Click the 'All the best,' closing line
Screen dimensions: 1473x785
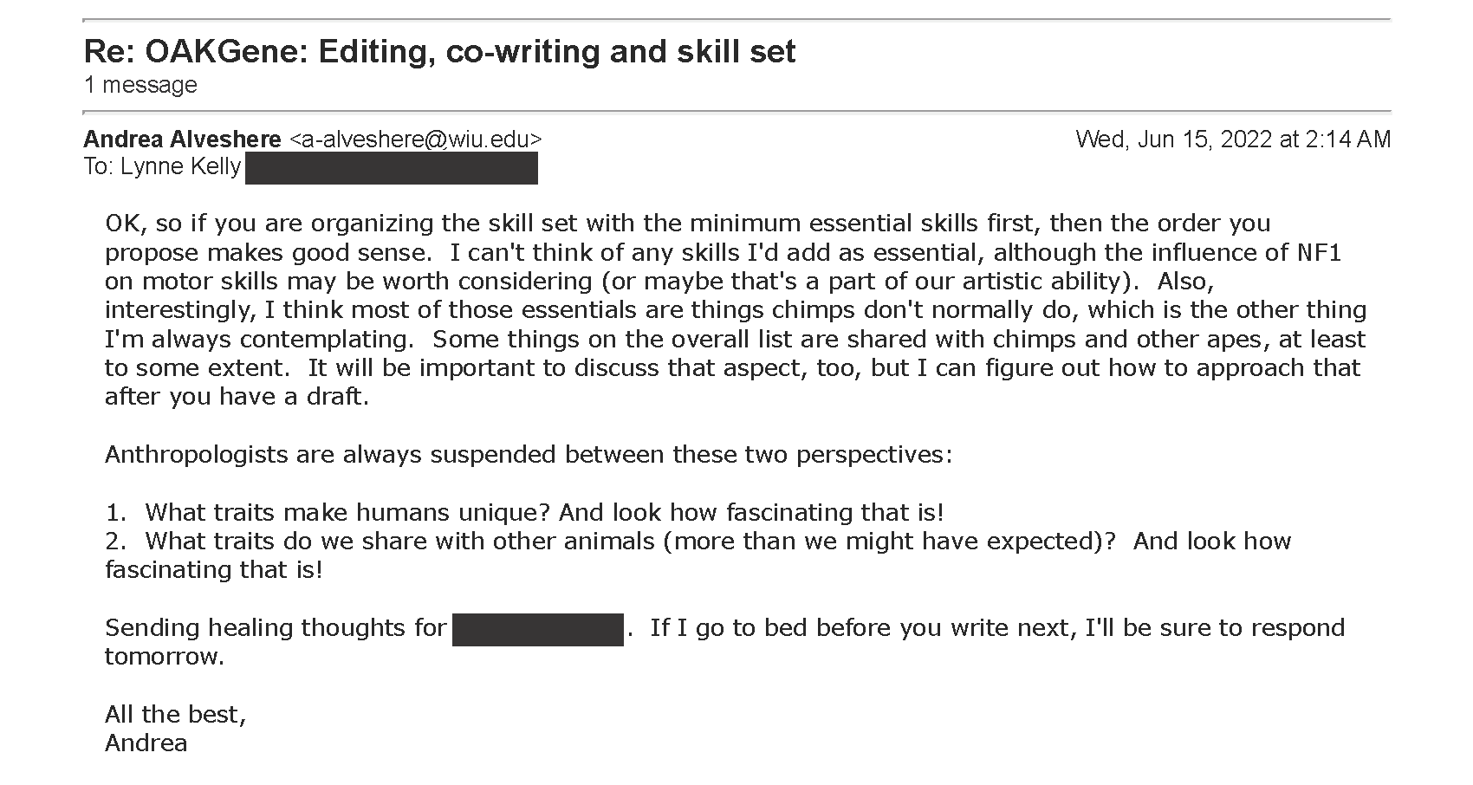[176, 715]
